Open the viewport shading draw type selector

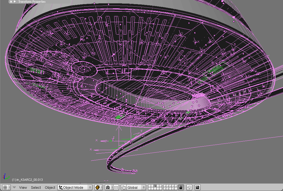click(98, 187)
